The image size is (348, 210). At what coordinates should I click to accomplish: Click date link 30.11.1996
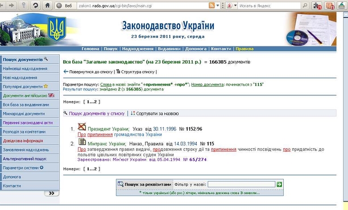[164, 129]
